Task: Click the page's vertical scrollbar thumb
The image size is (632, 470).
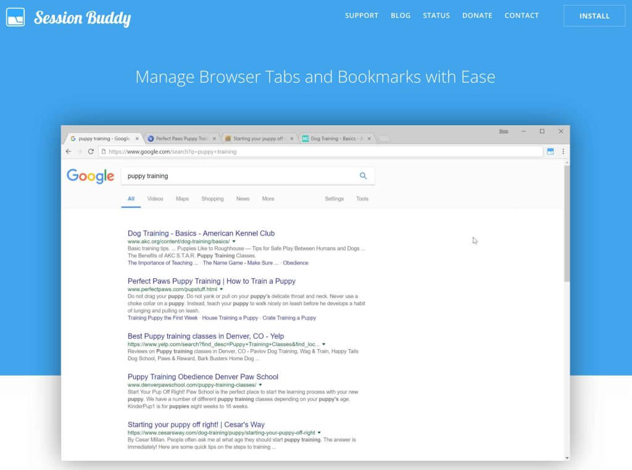Action: tap(567, 222)
